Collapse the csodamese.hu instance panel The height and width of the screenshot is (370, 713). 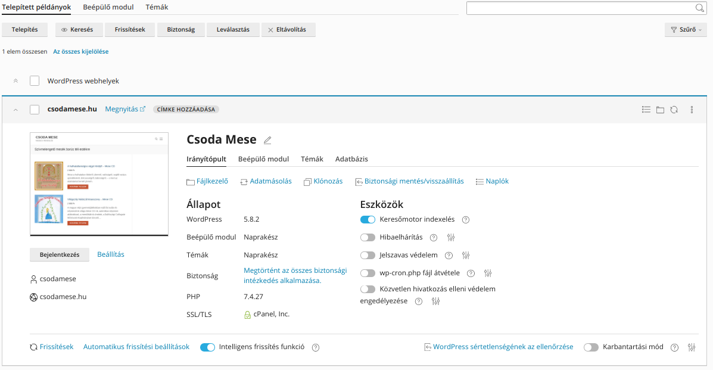15,110
